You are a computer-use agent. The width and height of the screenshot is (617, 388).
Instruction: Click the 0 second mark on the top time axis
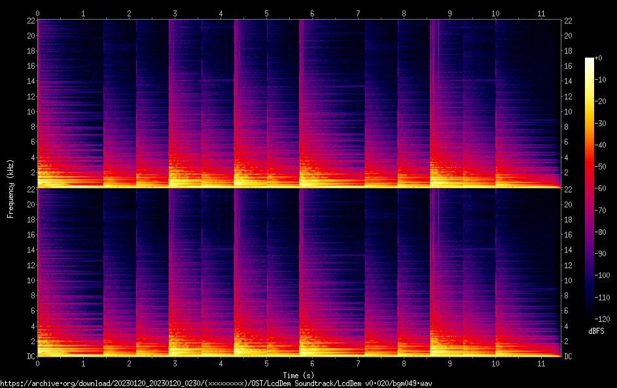[x=37, y=13]
